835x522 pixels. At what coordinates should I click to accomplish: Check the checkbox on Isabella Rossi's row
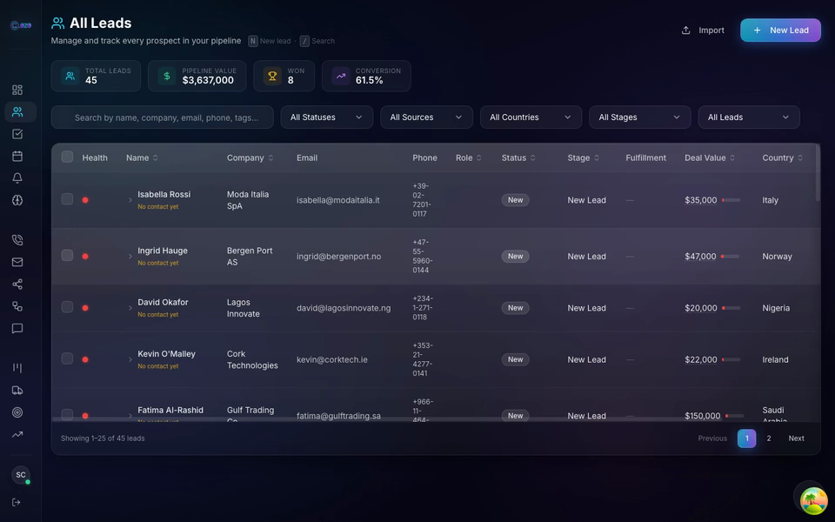coord(67,198)
